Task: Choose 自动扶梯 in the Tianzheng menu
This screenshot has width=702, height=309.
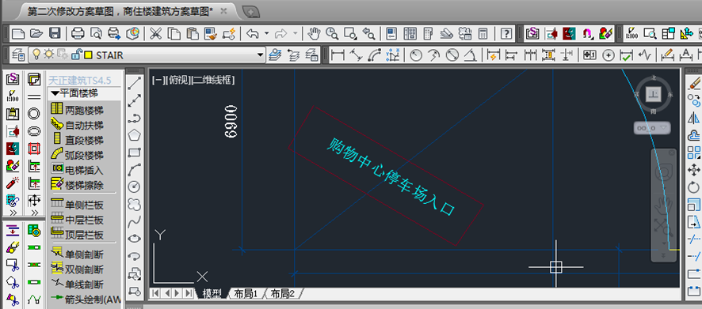Action: tap(84, 125)
